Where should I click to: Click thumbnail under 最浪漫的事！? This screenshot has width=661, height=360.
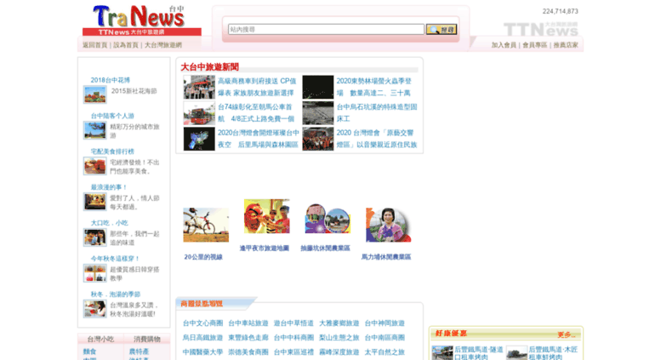click(x=94, y=202)
